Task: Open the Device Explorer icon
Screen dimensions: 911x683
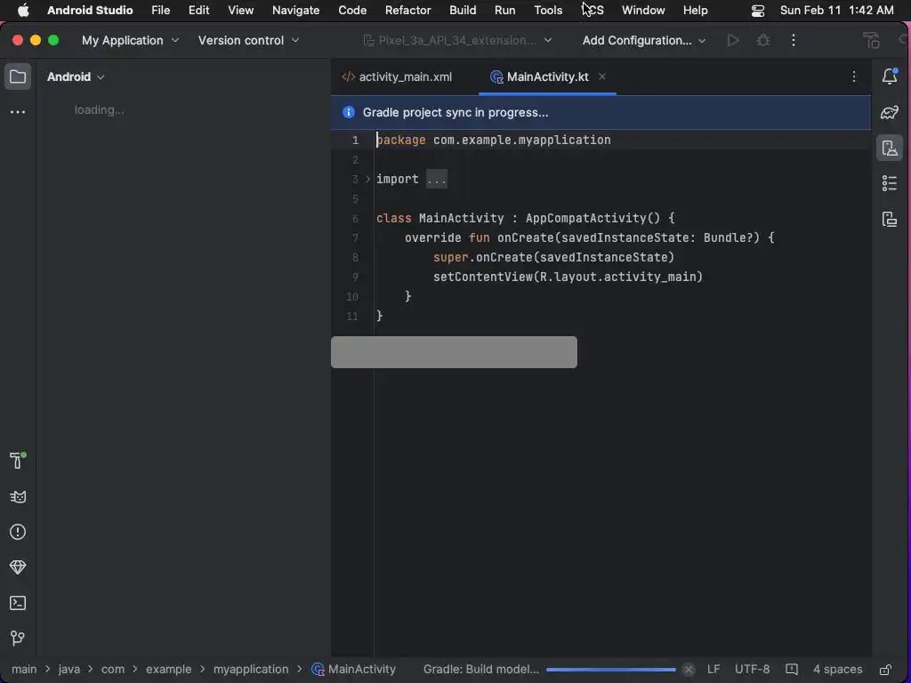Action: pos(890,219)
